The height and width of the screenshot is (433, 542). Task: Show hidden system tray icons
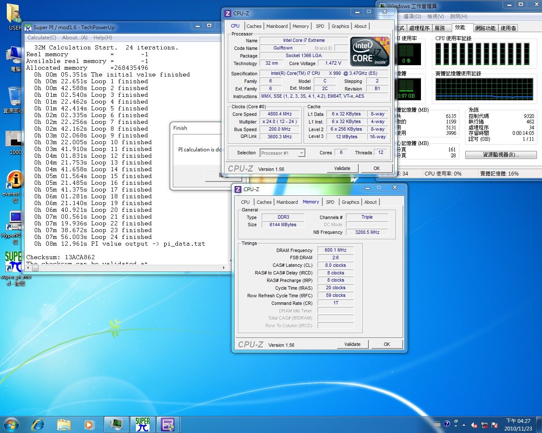click(464, 425)
